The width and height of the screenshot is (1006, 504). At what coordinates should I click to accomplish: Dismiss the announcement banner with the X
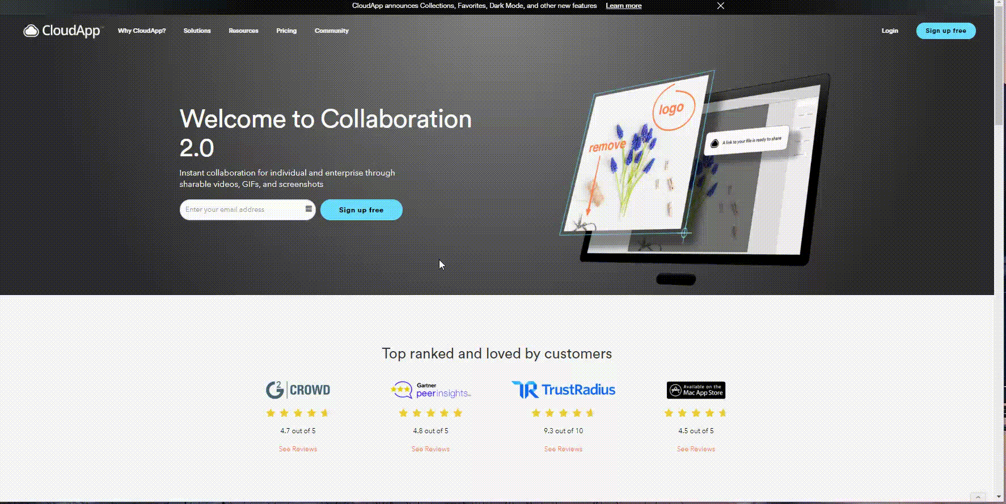[x=721, y=6]
